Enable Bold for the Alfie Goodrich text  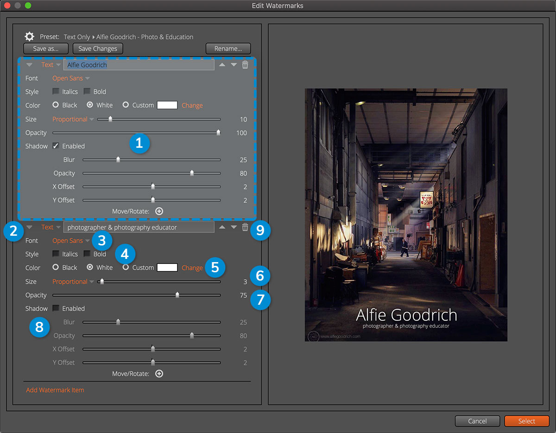tap(87, 92)
